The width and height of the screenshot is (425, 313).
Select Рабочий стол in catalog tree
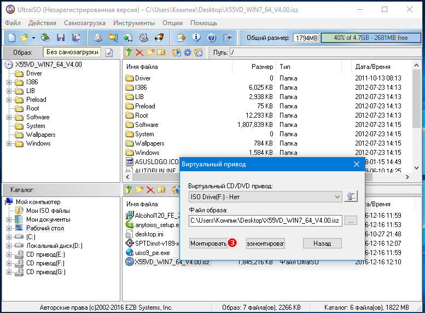click(45, 228)
